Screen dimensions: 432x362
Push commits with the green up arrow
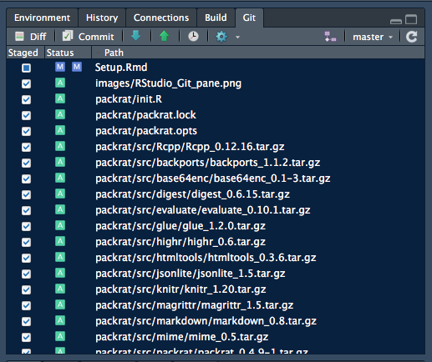point(164,36)
